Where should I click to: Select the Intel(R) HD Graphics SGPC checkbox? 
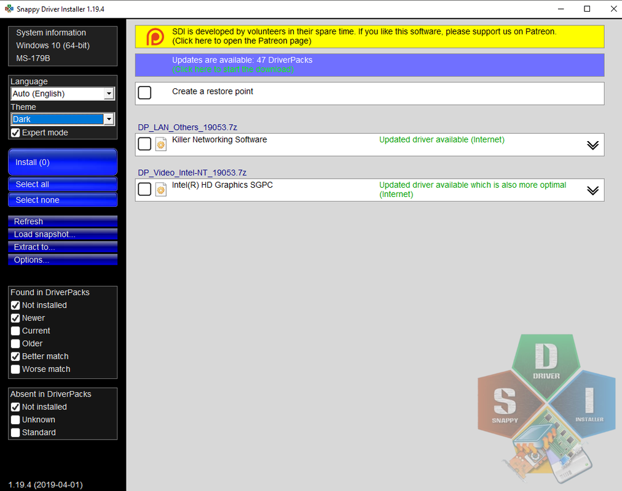click(145, 189)
